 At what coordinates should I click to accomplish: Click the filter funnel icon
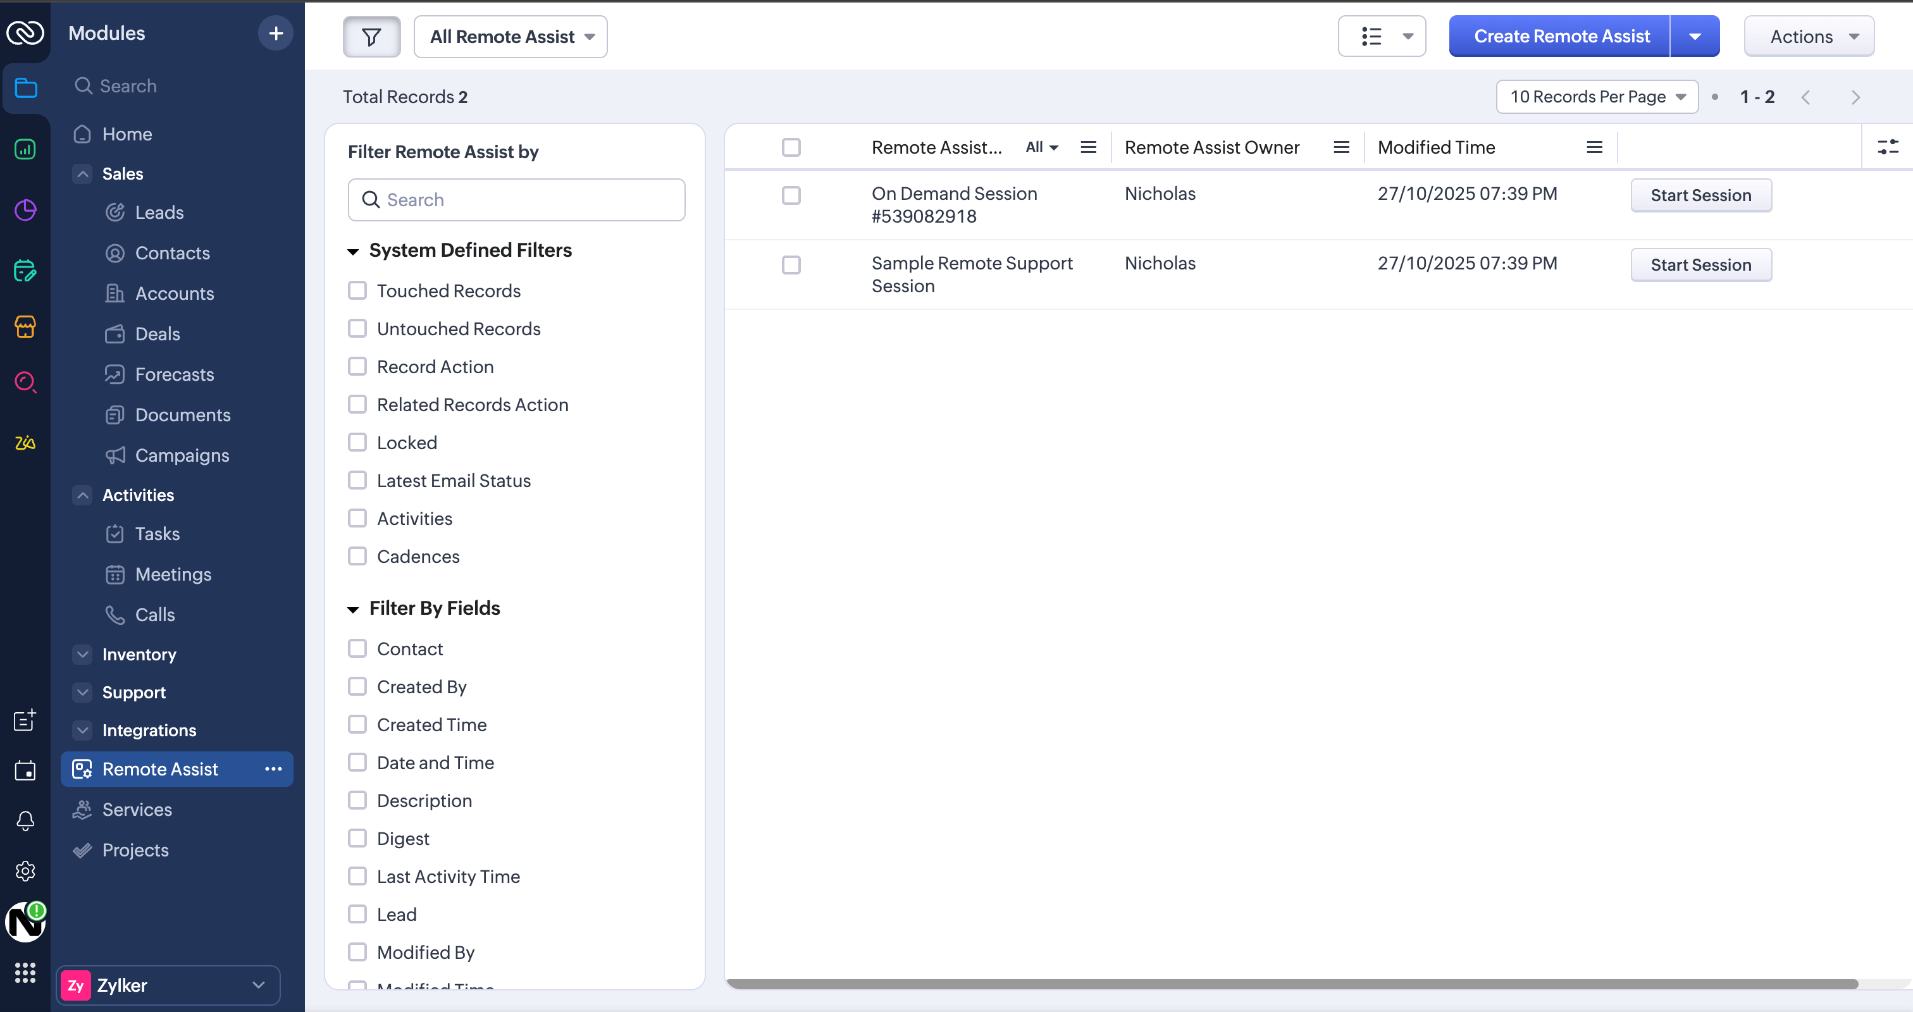pyautogui.click(x=371, y=37)
